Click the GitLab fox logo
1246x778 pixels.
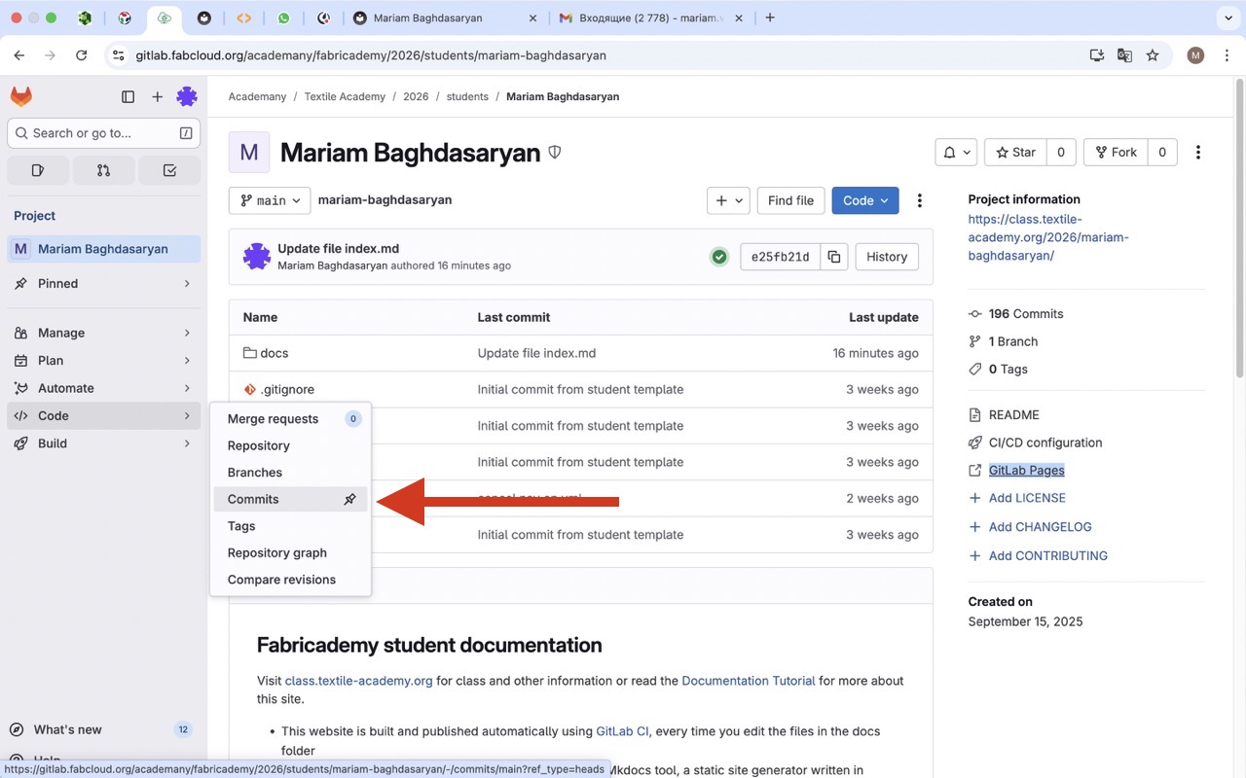pyautogui.click(x=21, y=96)
